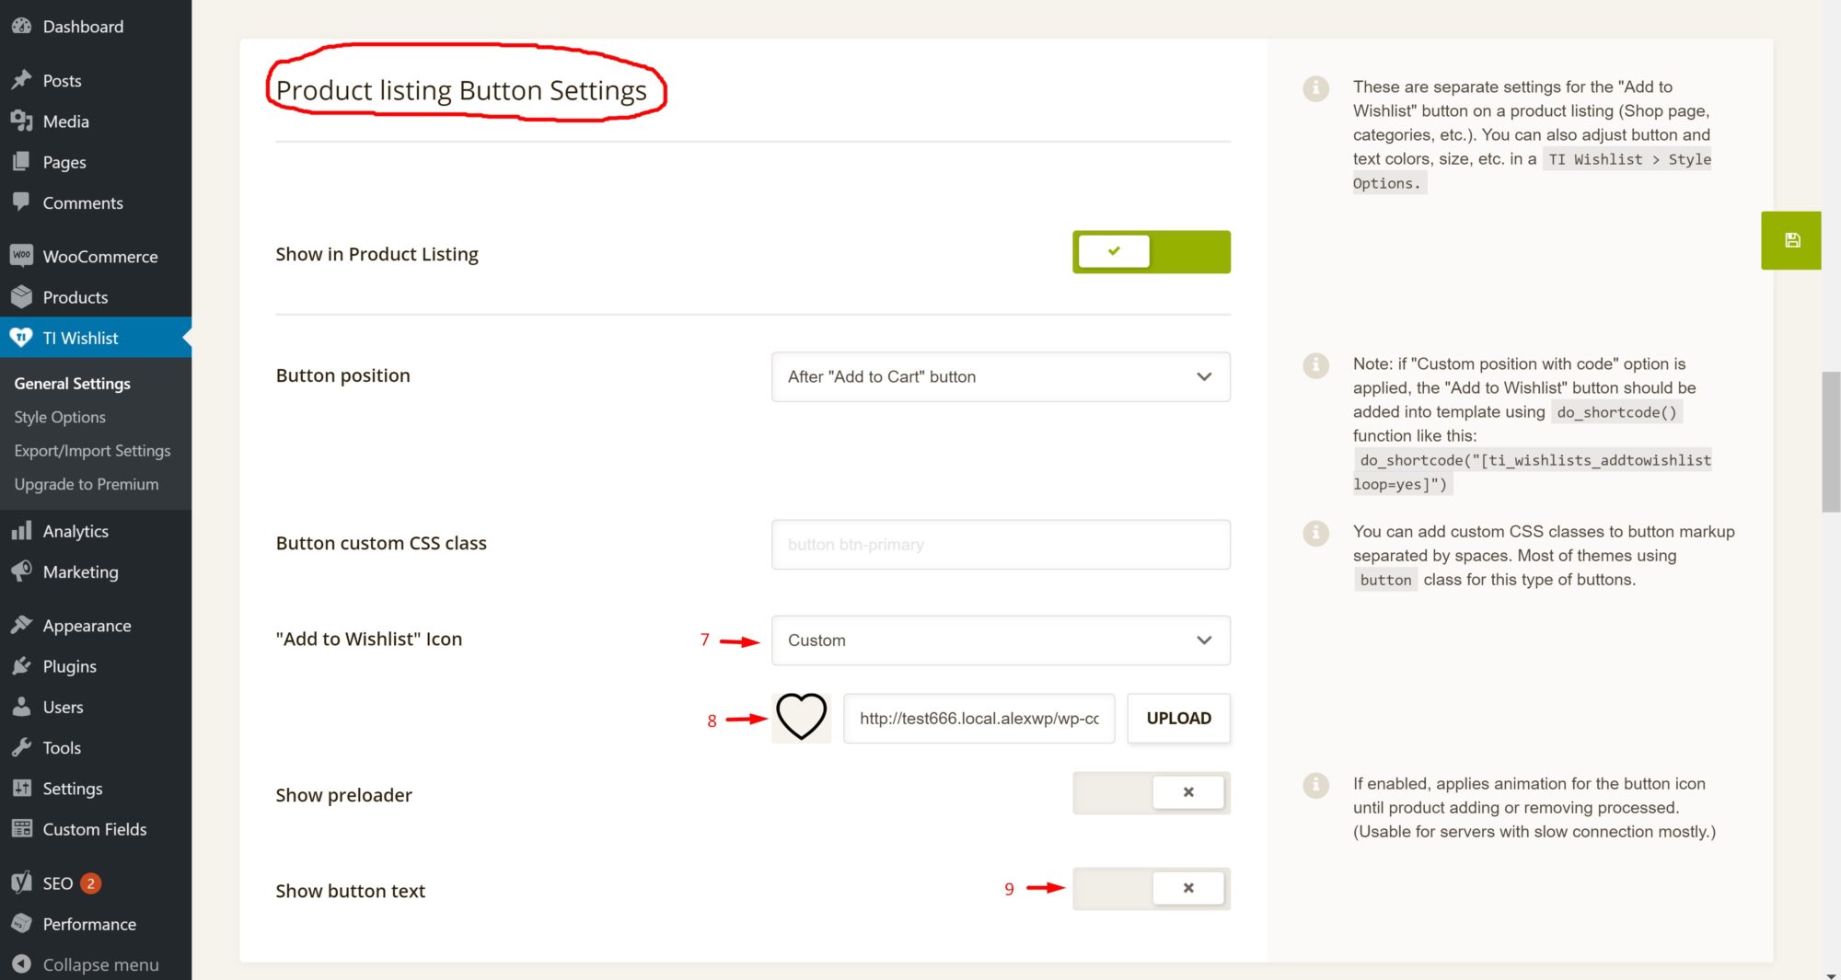Click the Dashboard gauge icon
Viewport: 1841px width, 980px height.
[21, 26]
